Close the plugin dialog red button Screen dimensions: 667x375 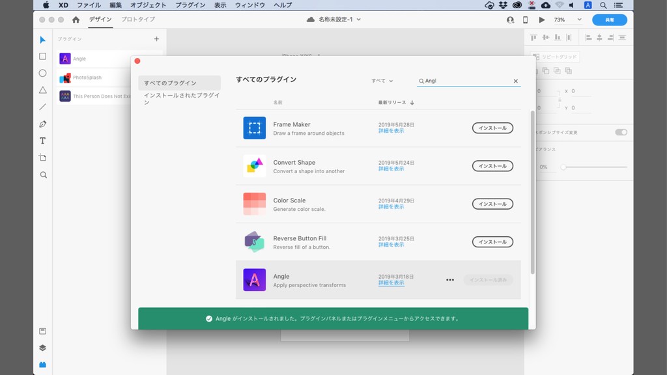tap(137, 61)
